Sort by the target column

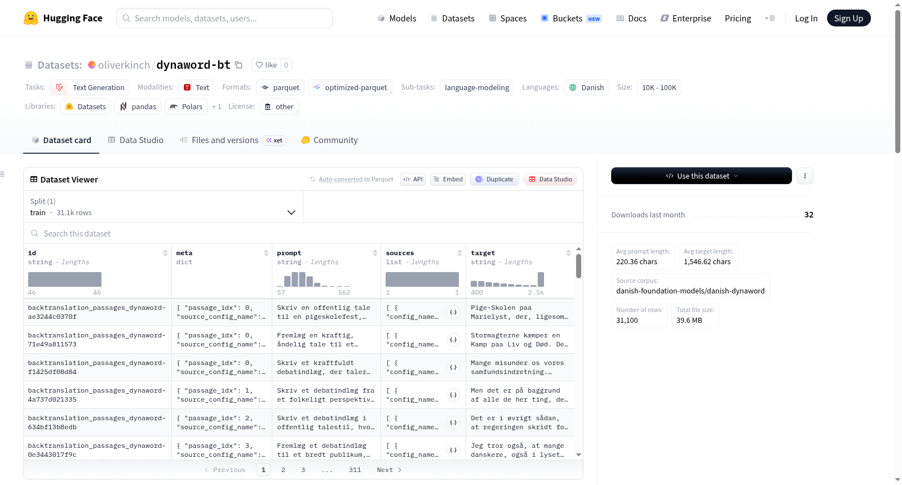tap(568, 253)
